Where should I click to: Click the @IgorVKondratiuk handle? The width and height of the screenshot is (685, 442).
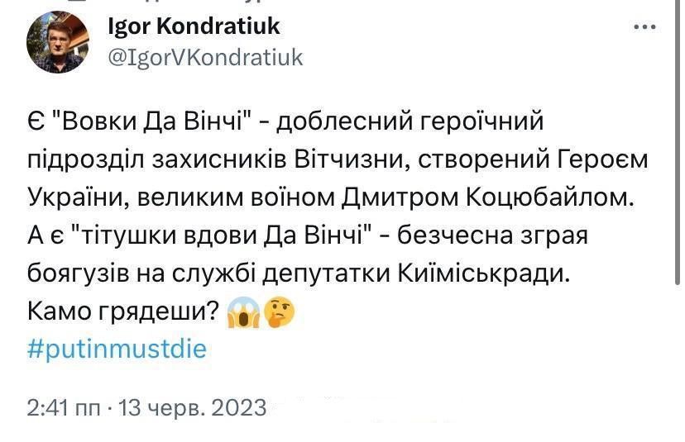tap(206, 56)
